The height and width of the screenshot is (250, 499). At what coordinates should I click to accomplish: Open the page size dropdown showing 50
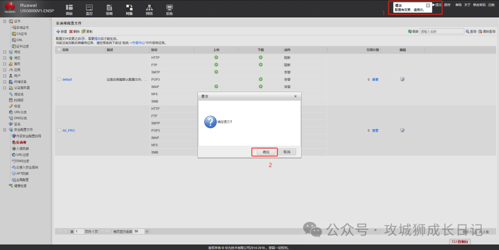tap(141, 231)
